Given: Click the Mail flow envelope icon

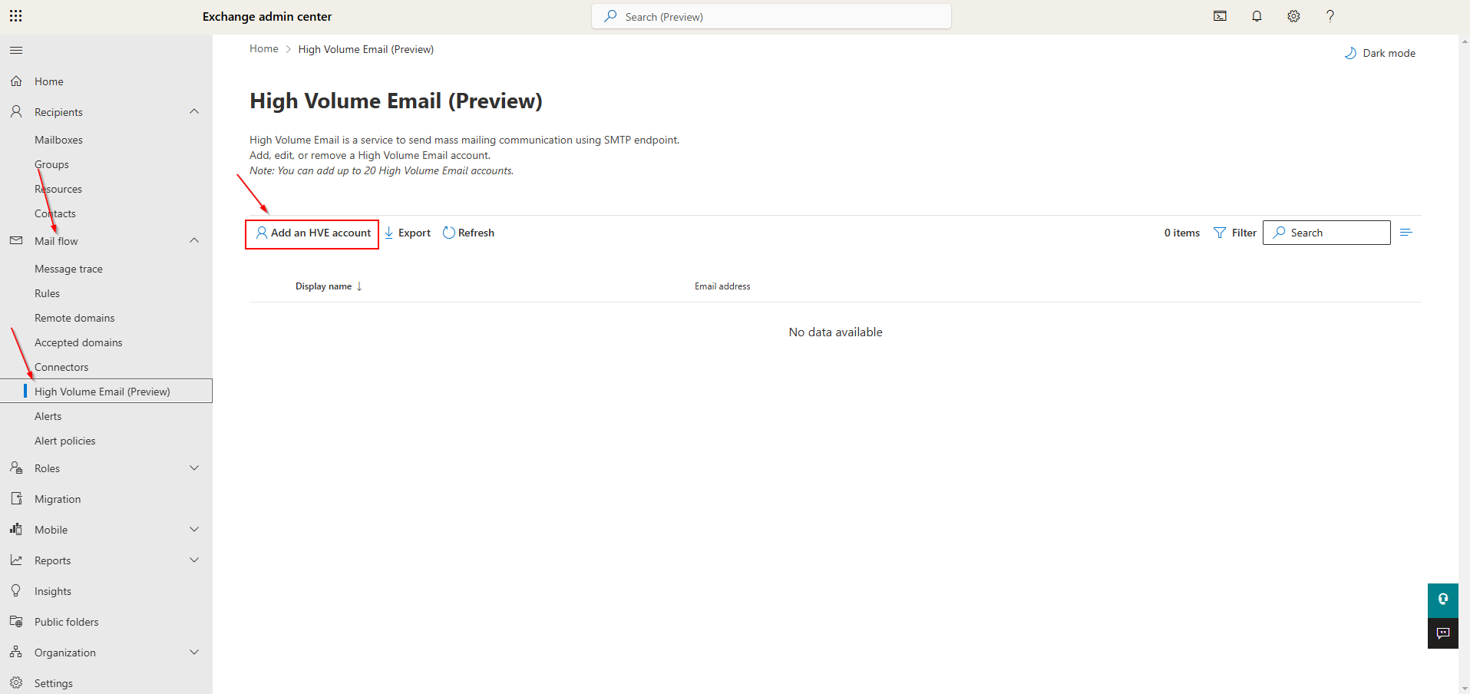Looking at the screenshot, I should [x=16, y=241].
